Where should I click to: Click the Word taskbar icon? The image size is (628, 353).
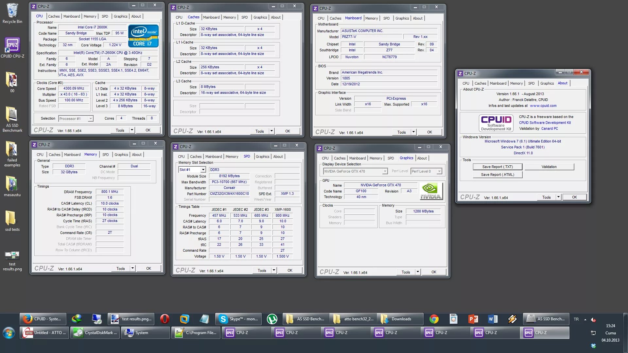[x=493, y=319]
